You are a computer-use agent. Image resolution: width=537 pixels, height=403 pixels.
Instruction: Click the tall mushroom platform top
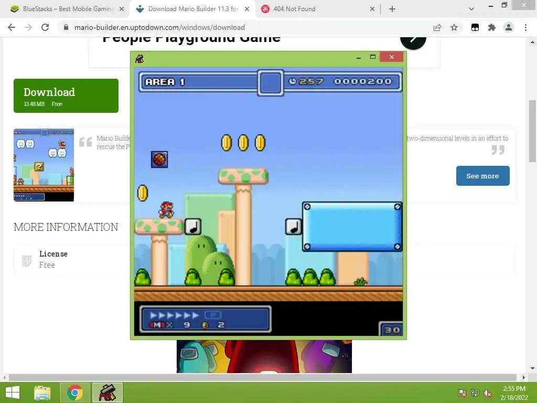pyautogui.click(x=243, y=176)
